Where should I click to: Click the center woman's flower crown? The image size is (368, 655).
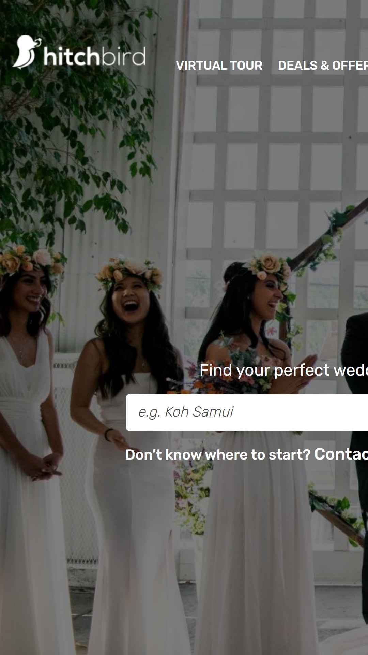pyautogui.click(x=129, y=273)
